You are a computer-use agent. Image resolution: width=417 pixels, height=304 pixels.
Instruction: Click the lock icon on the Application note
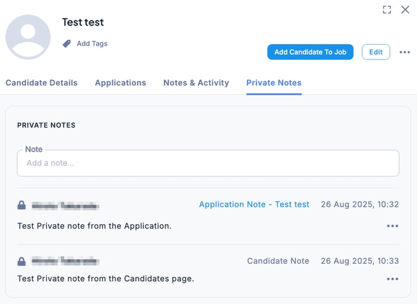(x=22, y=205)
